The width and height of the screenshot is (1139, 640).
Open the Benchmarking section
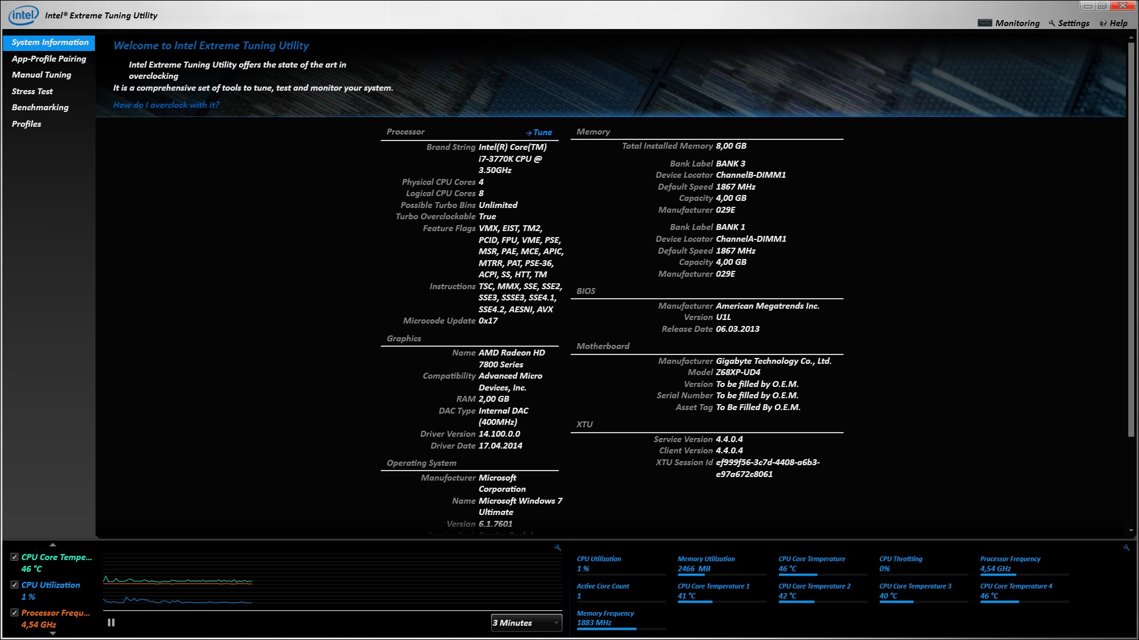pyautogui.click(x=40, y=107)
